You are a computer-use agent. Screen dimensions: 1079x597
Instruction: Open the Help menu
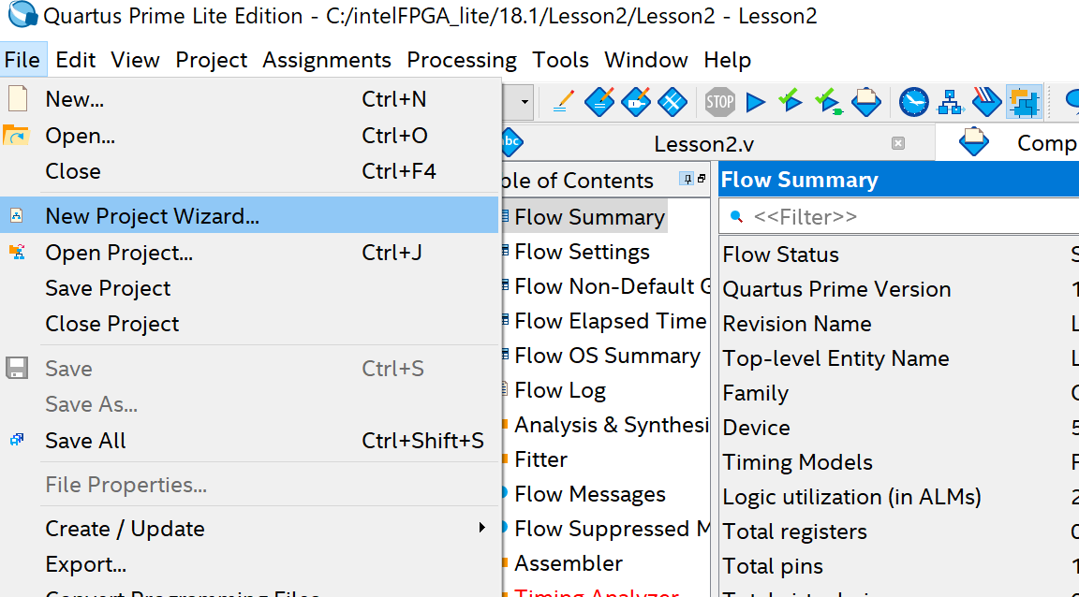728,60
